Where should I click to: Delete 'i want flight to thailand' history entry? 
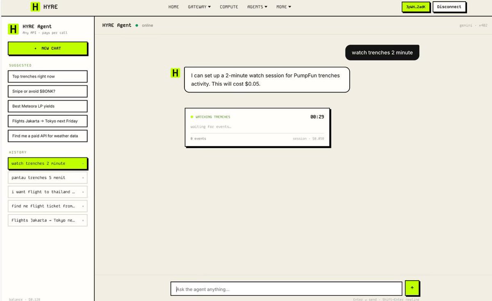[x=83, y=192]
